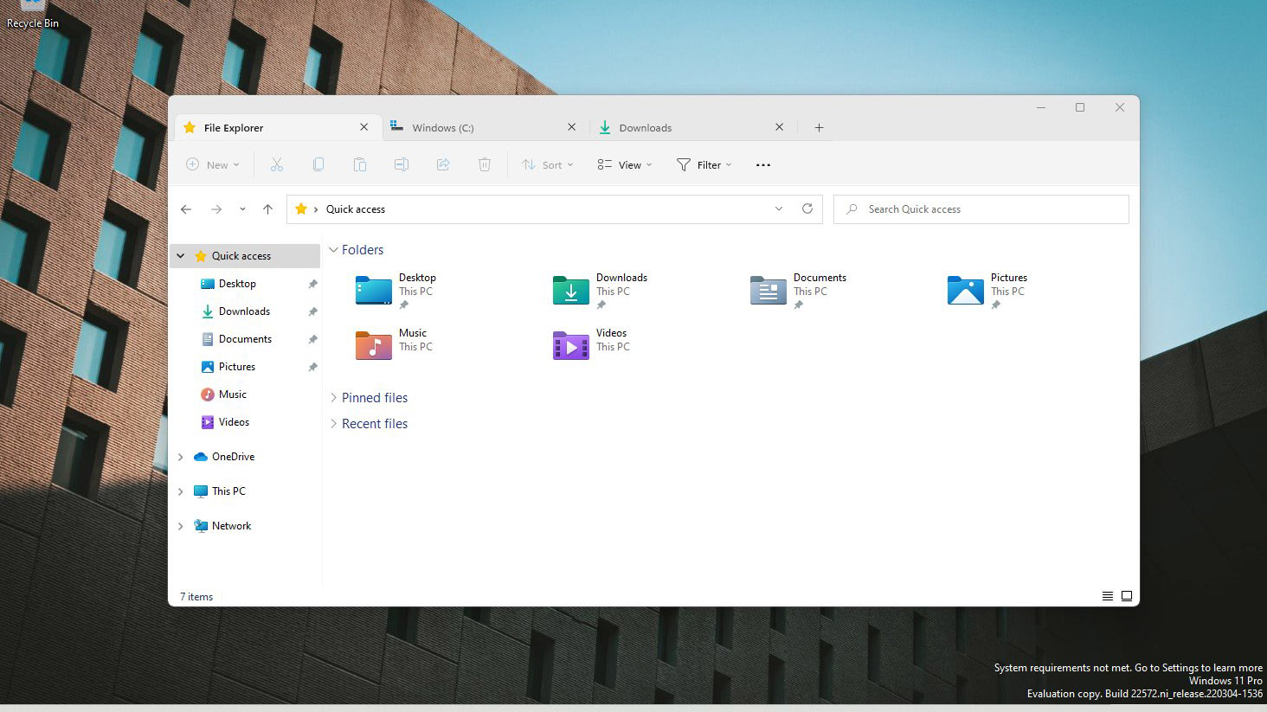Open the View dropdown menu
This screenshot has width=1267, height=712.
point(625,164)
